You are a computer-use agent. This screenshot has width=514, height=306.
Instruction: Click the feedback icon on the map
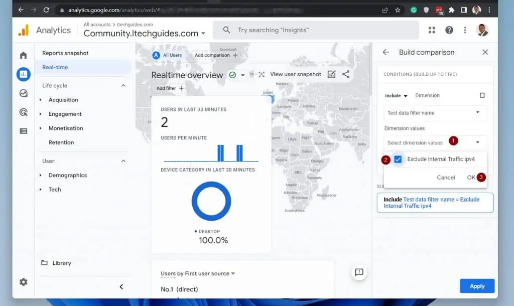[359, 272]
